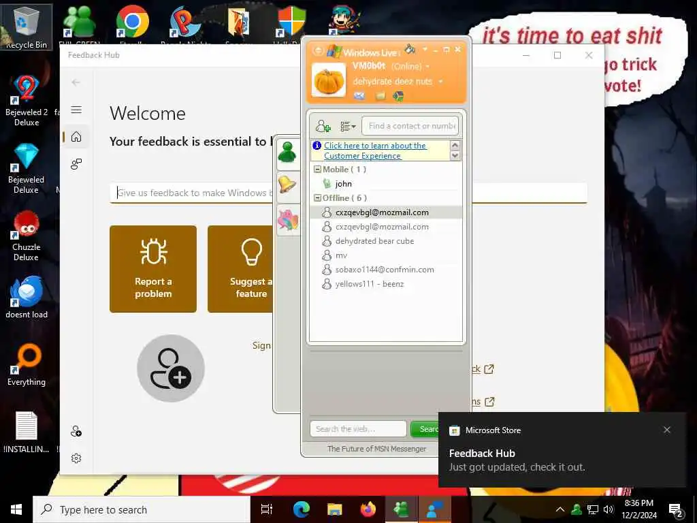
Task: Click the Feedback Hub feedback search box
Action: pos(191,193)
